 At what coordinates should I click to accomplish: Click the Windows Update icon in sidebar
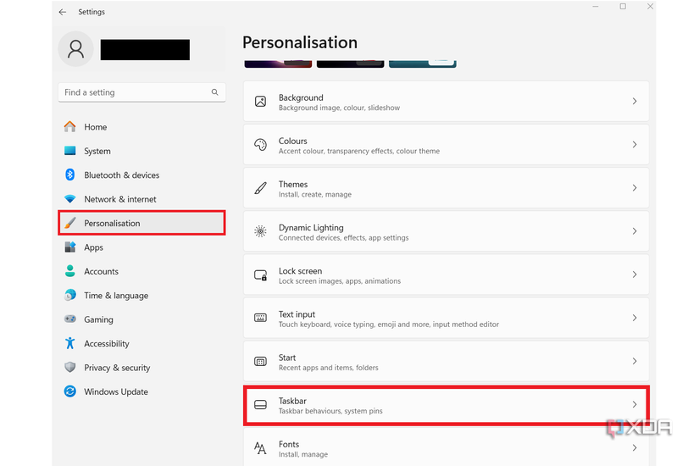click(x=70, y=391)
